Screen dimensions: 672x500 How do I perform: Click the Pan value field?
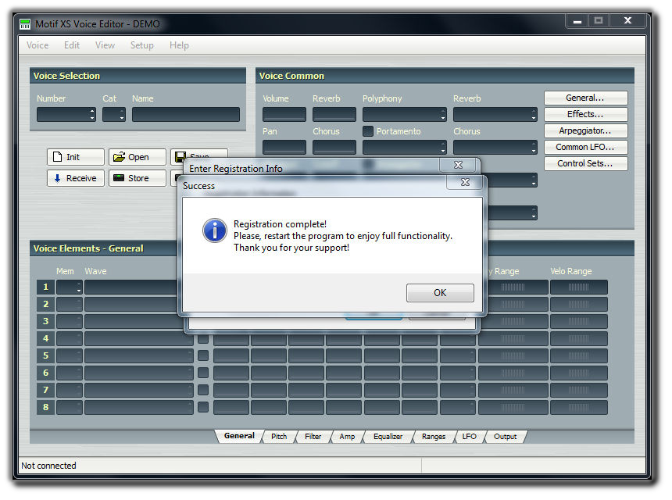pos(284,148)
